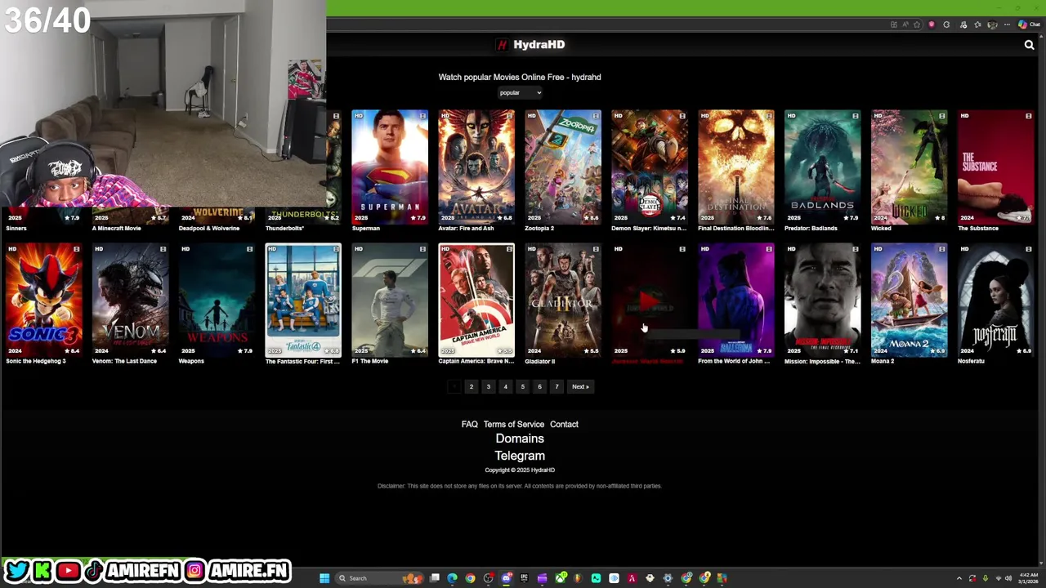Click the Thunderbolts* title text

coord(284,229)
